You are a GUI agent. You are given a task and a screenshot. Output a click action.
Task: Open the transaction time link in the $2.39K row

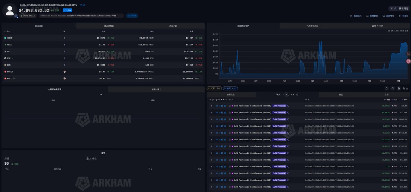point(221,187)
